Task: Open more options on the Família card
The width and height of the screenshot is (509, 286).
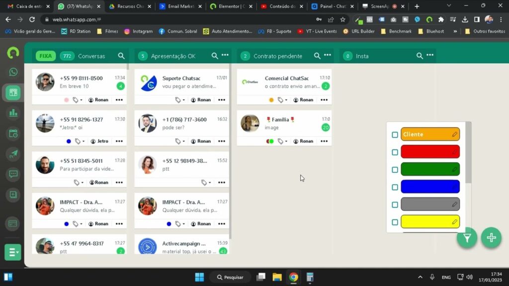Action: click(x=324, y=141)
